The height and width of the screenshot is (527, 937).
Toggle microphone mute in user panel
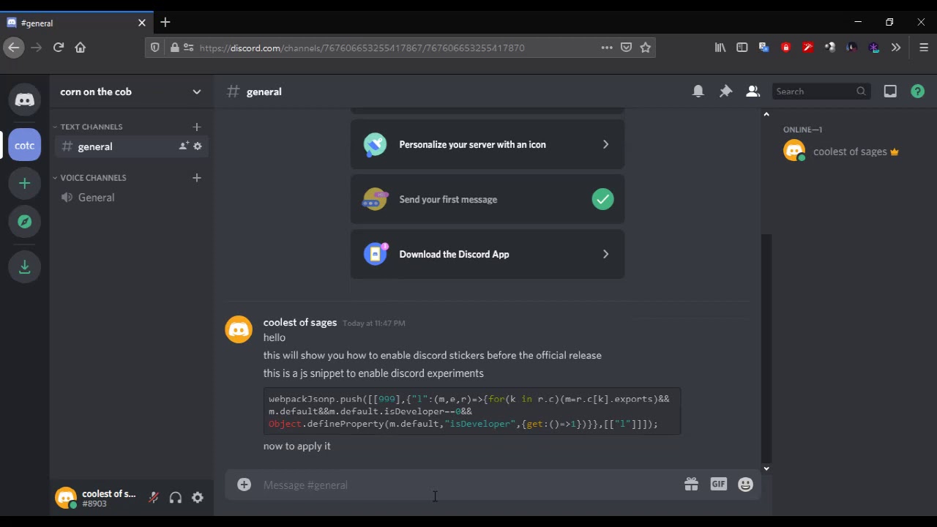coord(154,498)
